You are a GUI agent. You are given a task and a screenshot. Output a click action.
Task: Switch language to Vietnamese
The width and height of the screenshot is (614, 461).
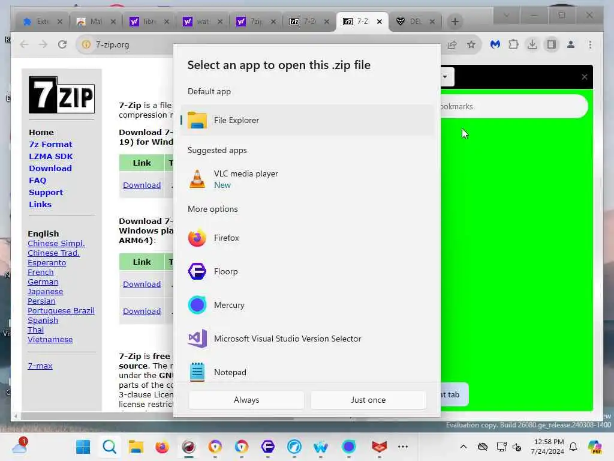pos(50,340)
